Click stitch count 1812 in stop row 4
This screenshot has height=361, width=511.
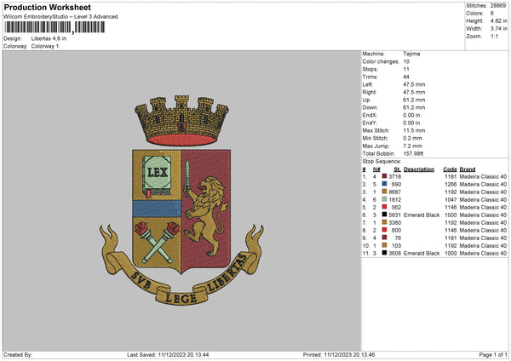pos(395,200)
